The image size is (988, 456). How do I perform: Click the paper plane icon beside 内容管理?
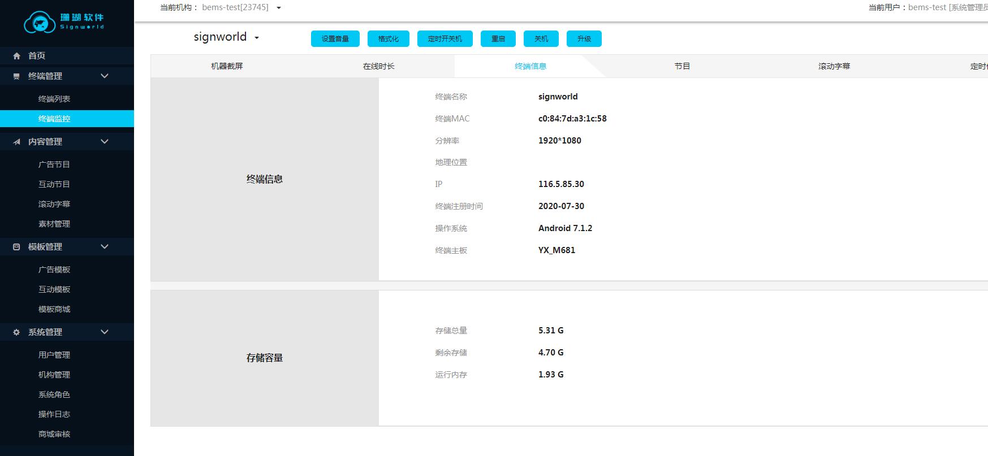coord(16,142)
